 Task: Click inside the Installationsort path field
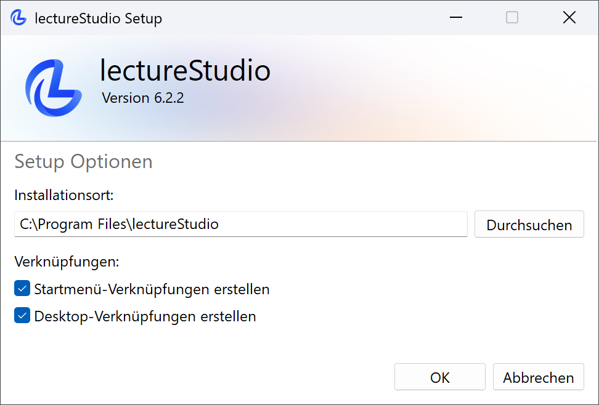click(240, 224)
